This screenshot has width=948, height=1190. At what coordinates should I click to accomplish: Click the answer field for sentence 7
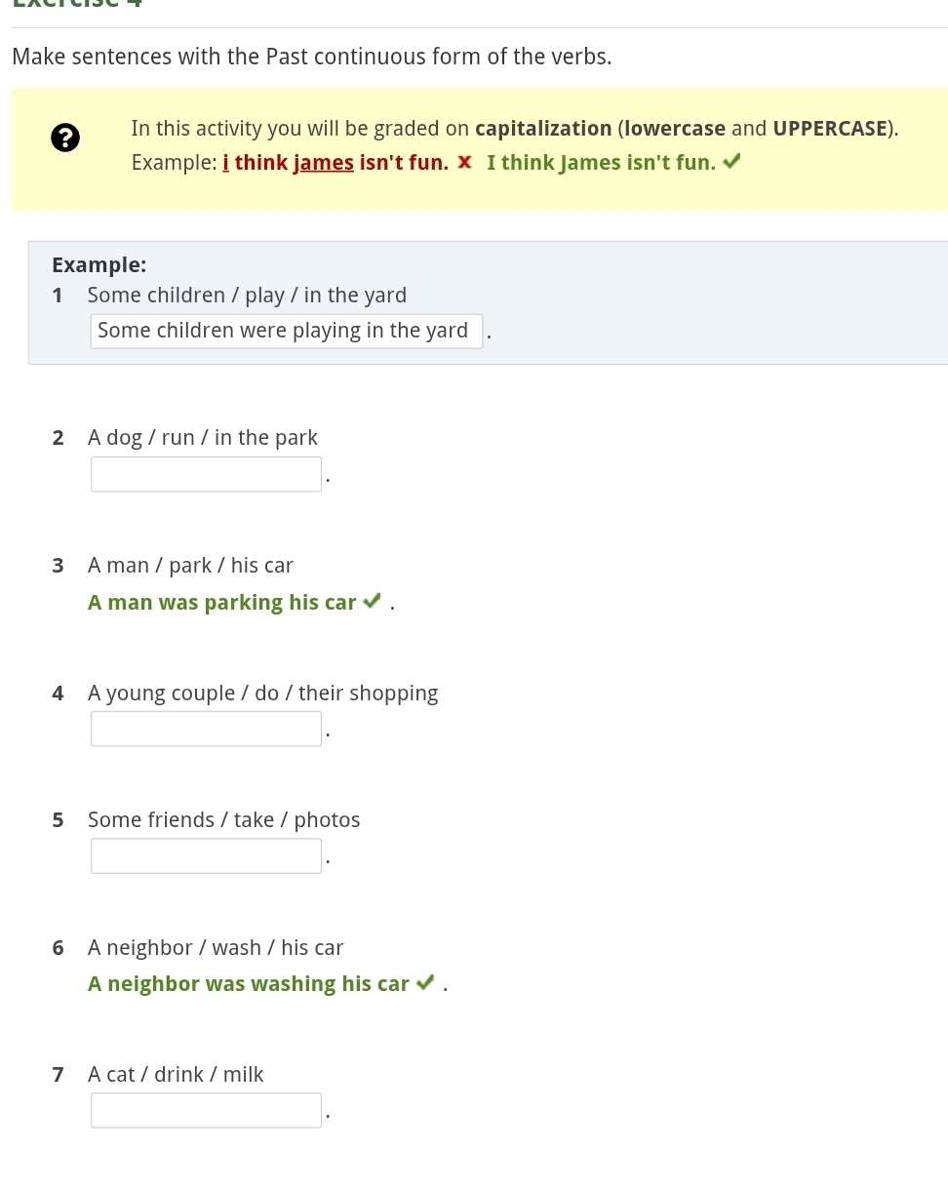206,1110
